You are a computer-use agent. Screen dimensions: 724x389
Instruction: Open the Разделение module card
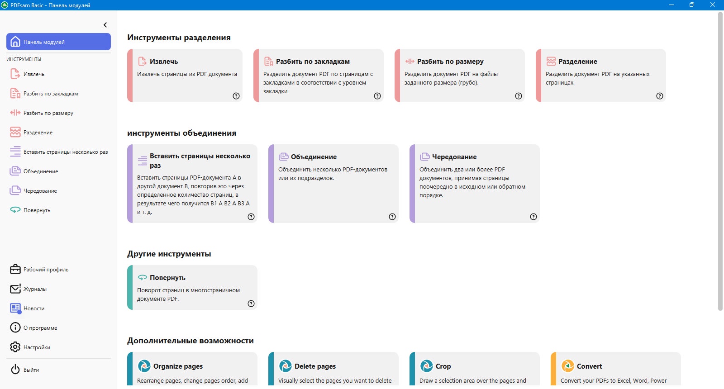pos(601,76)
